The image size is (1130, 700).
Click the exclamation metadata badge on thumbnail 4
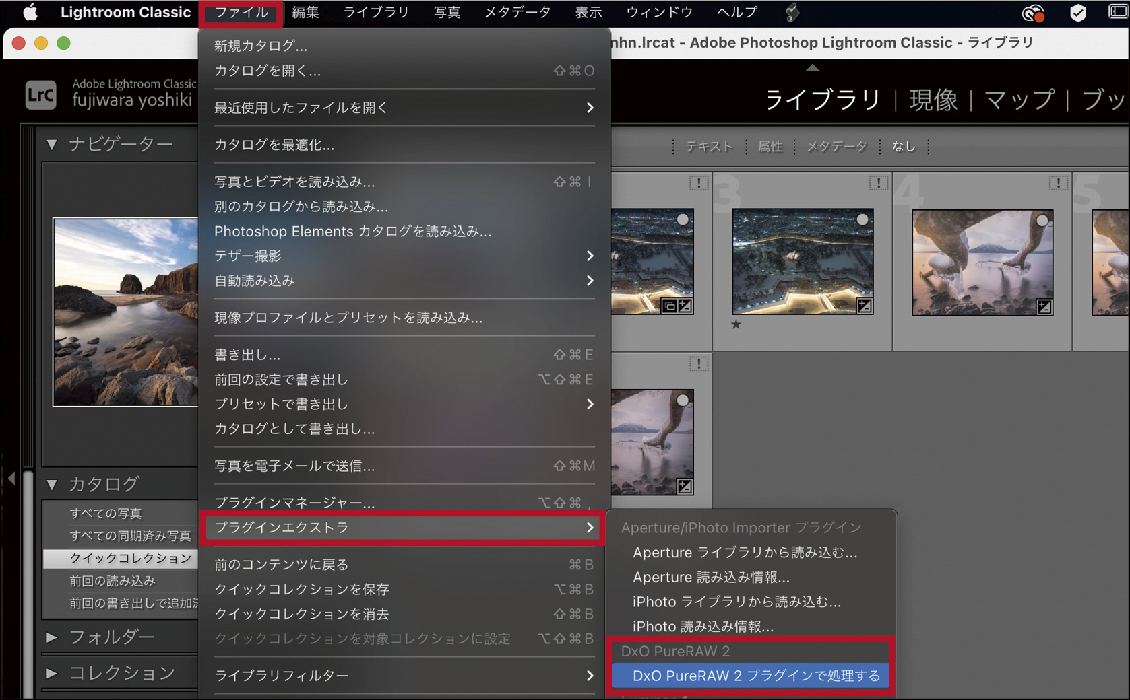pyautogui.click(x=1058, y=182)
